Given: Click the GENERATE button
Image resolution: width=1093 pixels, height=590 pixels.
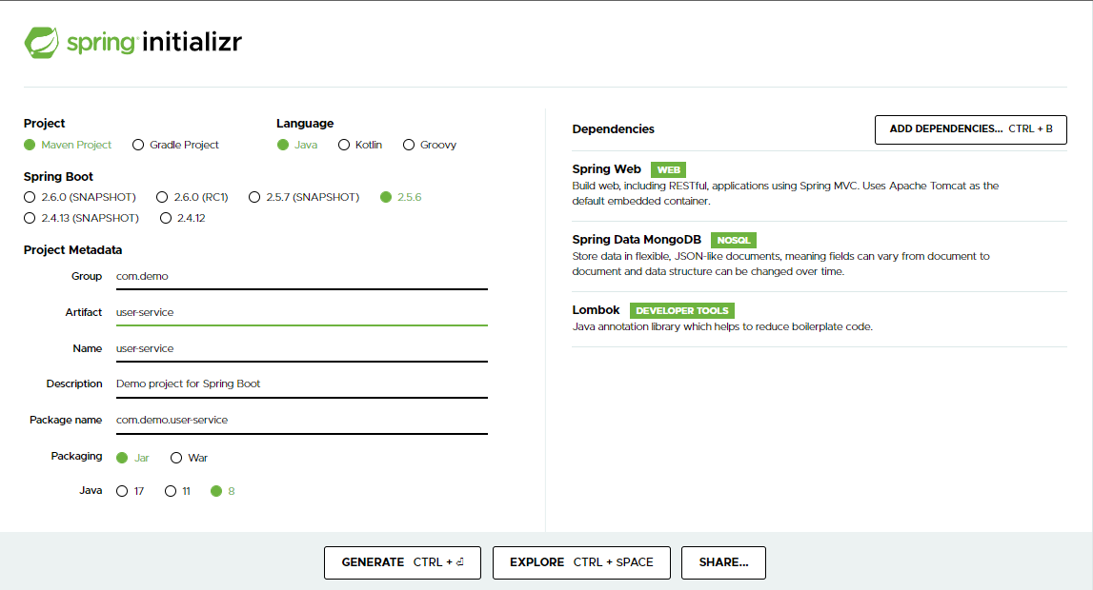Looking at the screenshot, I should [x=402, y=562].
